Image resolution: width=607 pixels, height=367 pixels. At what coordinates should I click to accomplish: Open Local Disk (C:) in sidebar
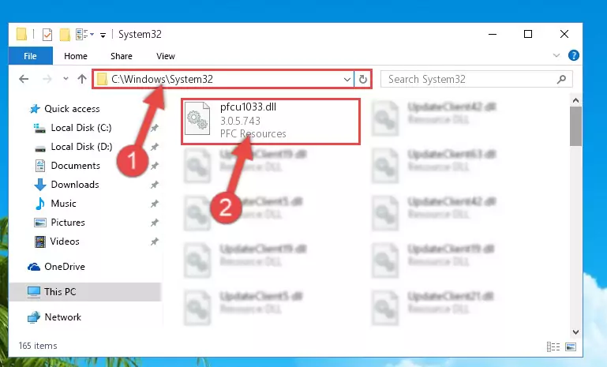[x=81, y=128]
